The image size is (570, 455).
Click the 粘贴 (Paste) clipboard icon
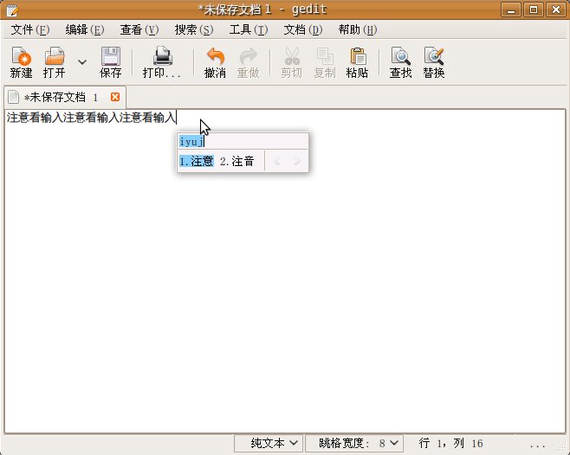tap(357, 57)
